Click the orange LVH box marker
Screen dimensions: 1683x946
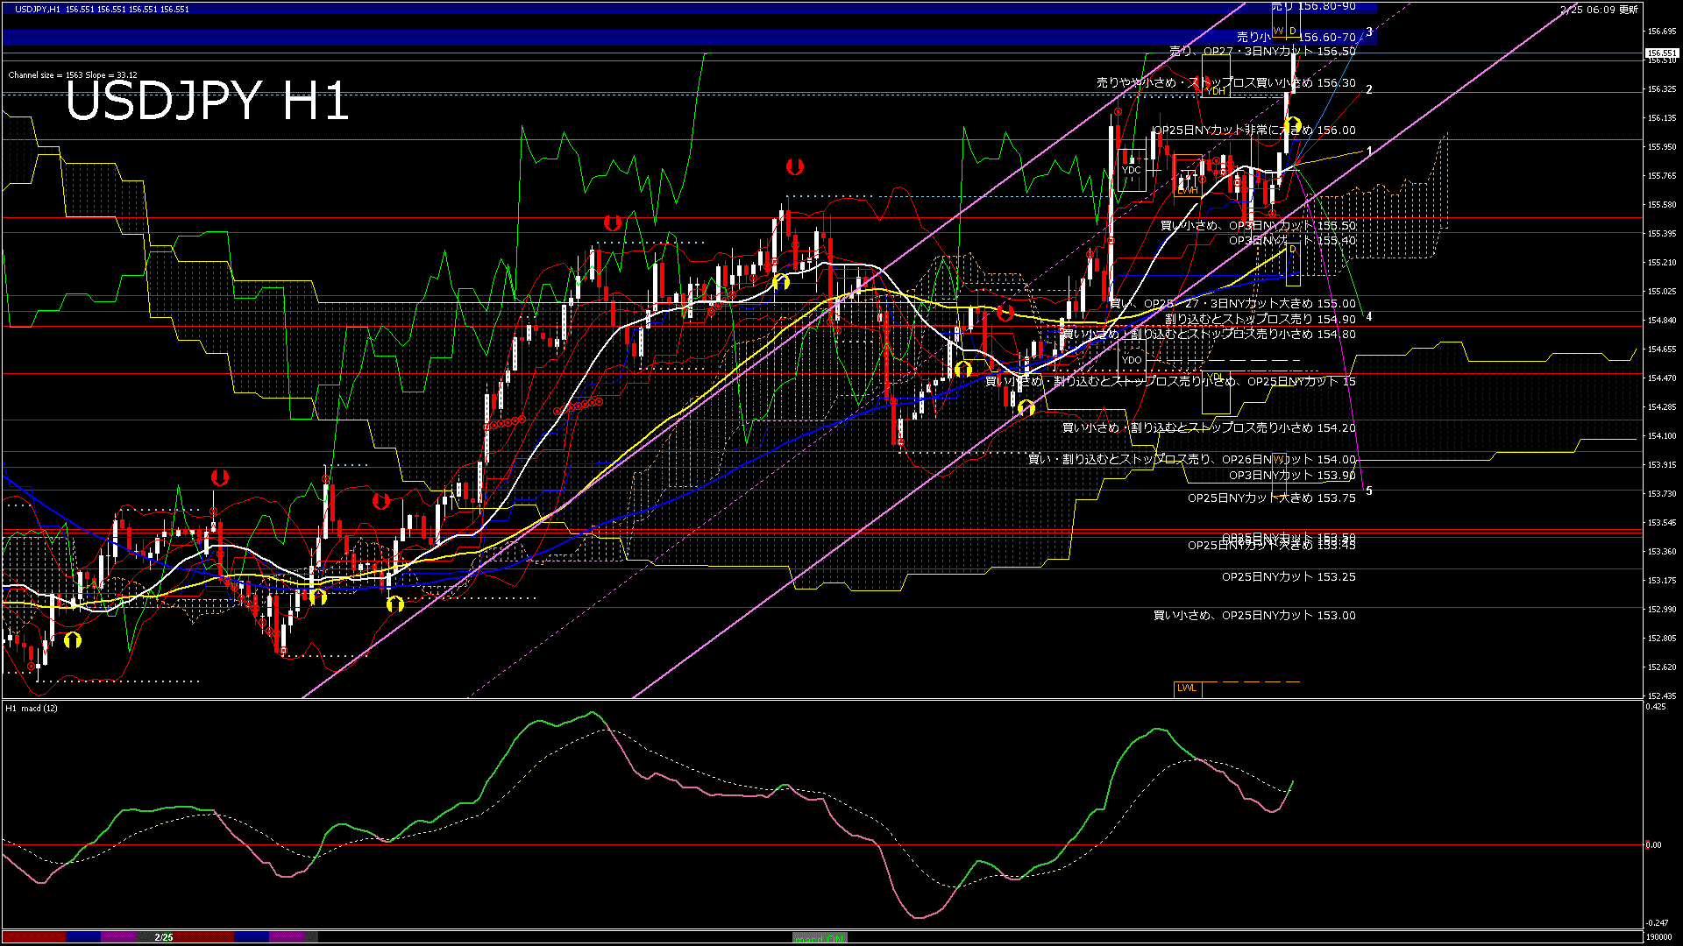pyautogui.click(x=1188, y=188)
